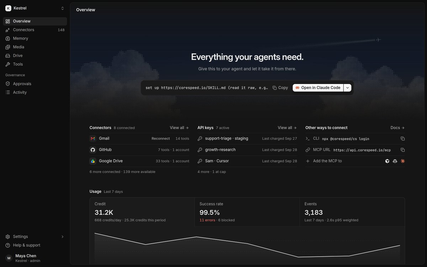The height and width of the screenshot is (267, 427).
Task: Copy the setup prompt
Action: pyautogui.click(x=280, y=88)
